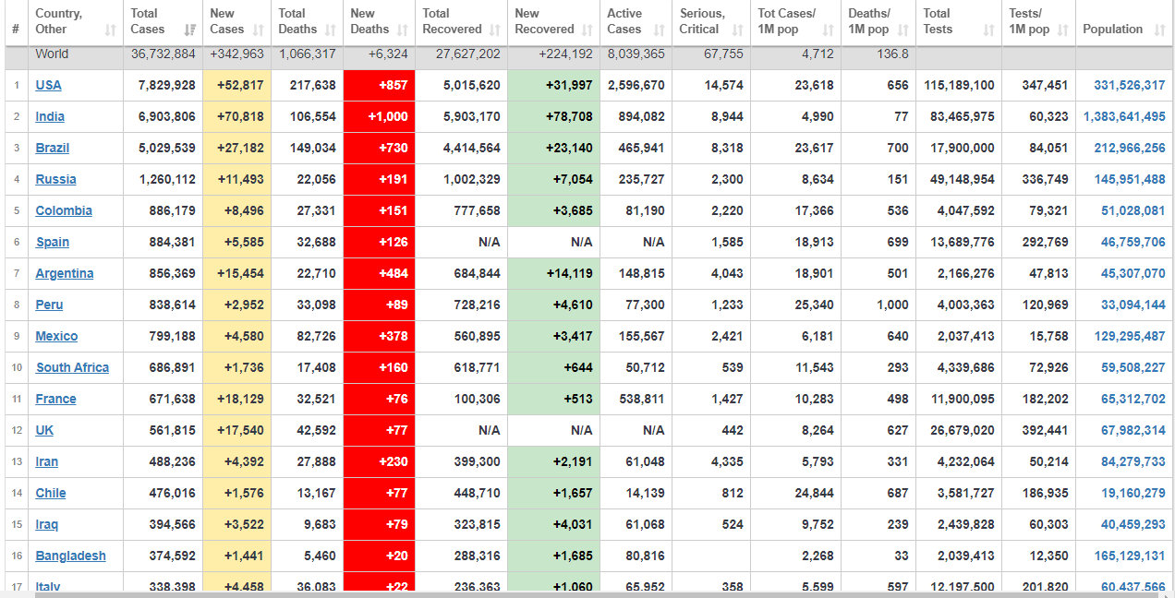Screen dimensions: 1175x598
Task: Open the Bangladesh country link
Action: coord(70,556)
